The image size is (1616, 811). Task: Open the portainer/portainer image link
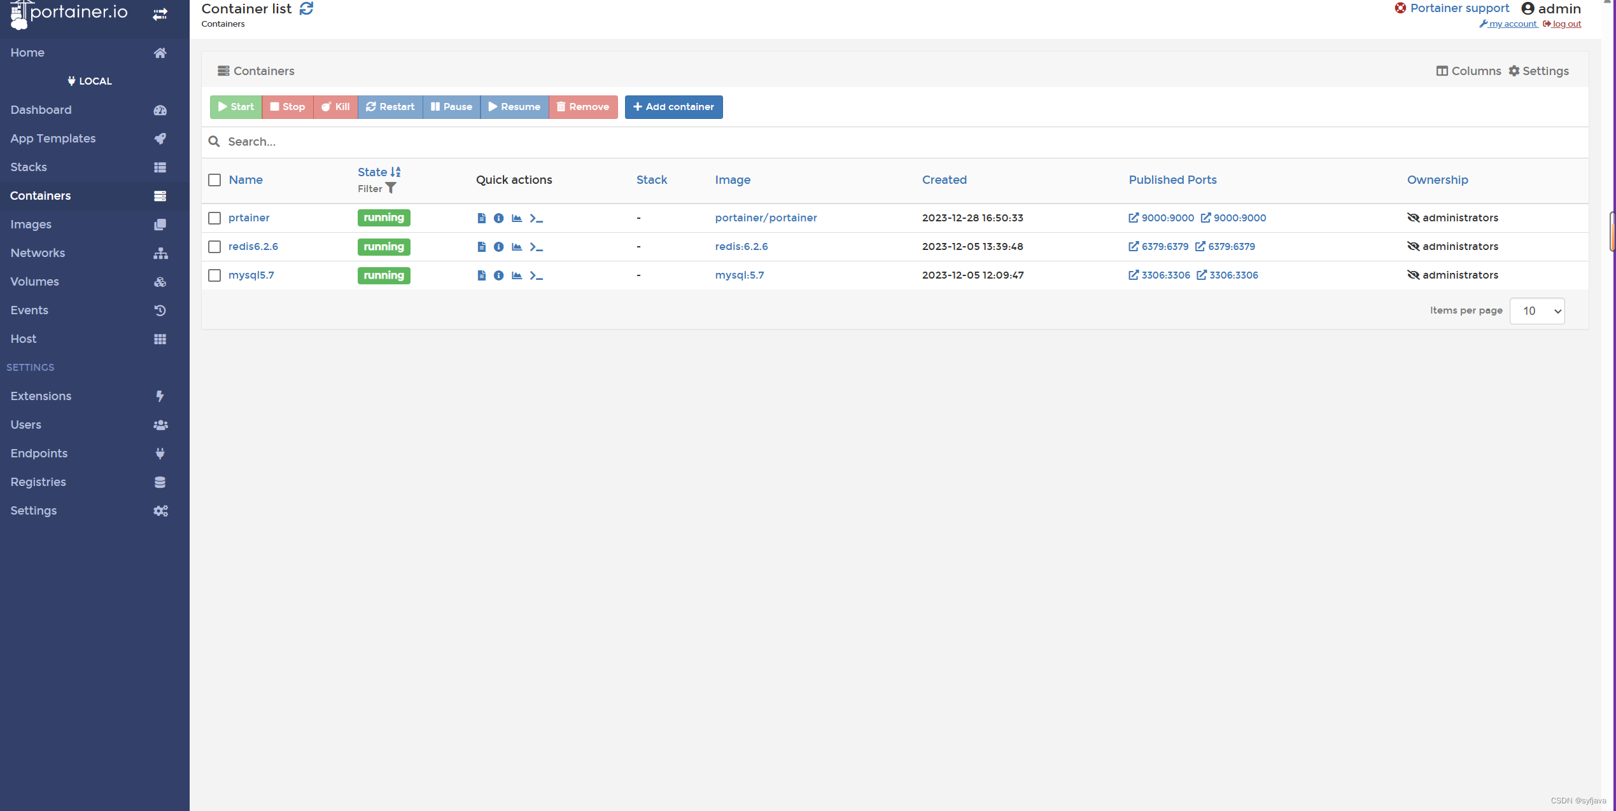(766, 218)
